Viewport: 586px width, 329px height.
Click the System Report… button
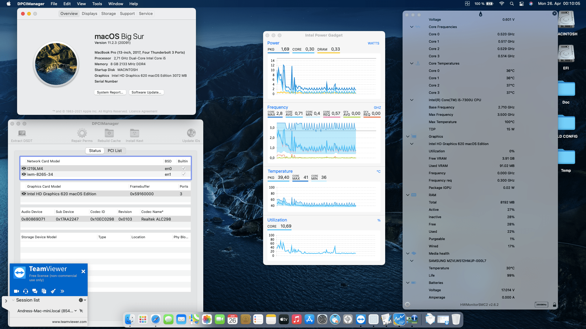[x=110, y=92]
